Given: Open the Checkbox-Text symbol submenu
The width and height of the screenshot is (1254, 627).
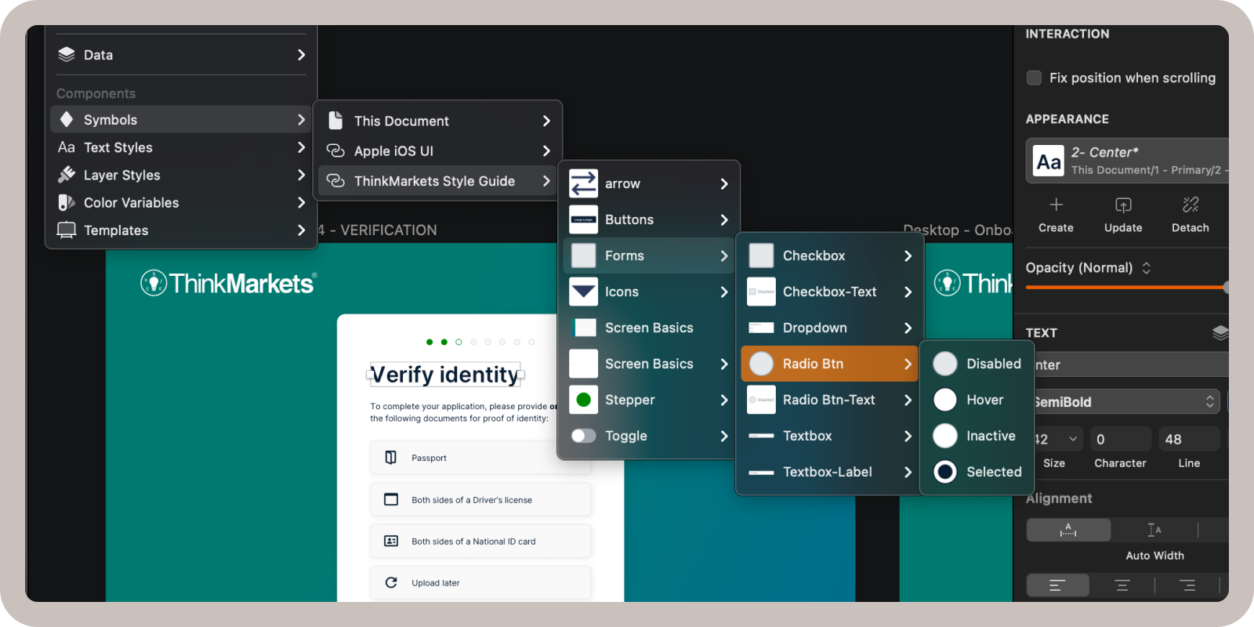Looking at the screenshot, I should point(829,292).
